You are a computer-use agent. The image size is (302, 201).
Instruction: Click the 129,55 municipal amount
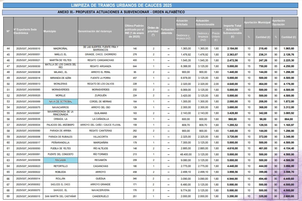click(x=263, y=125)
